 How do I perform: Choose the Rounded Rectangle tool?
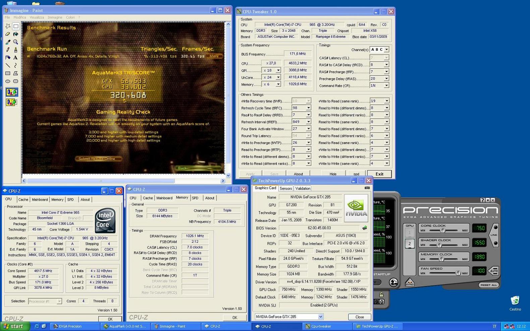[15, 81]
